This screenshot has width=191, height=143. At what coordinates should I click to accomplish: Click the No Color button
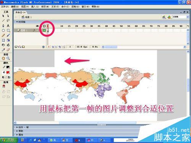6,77
